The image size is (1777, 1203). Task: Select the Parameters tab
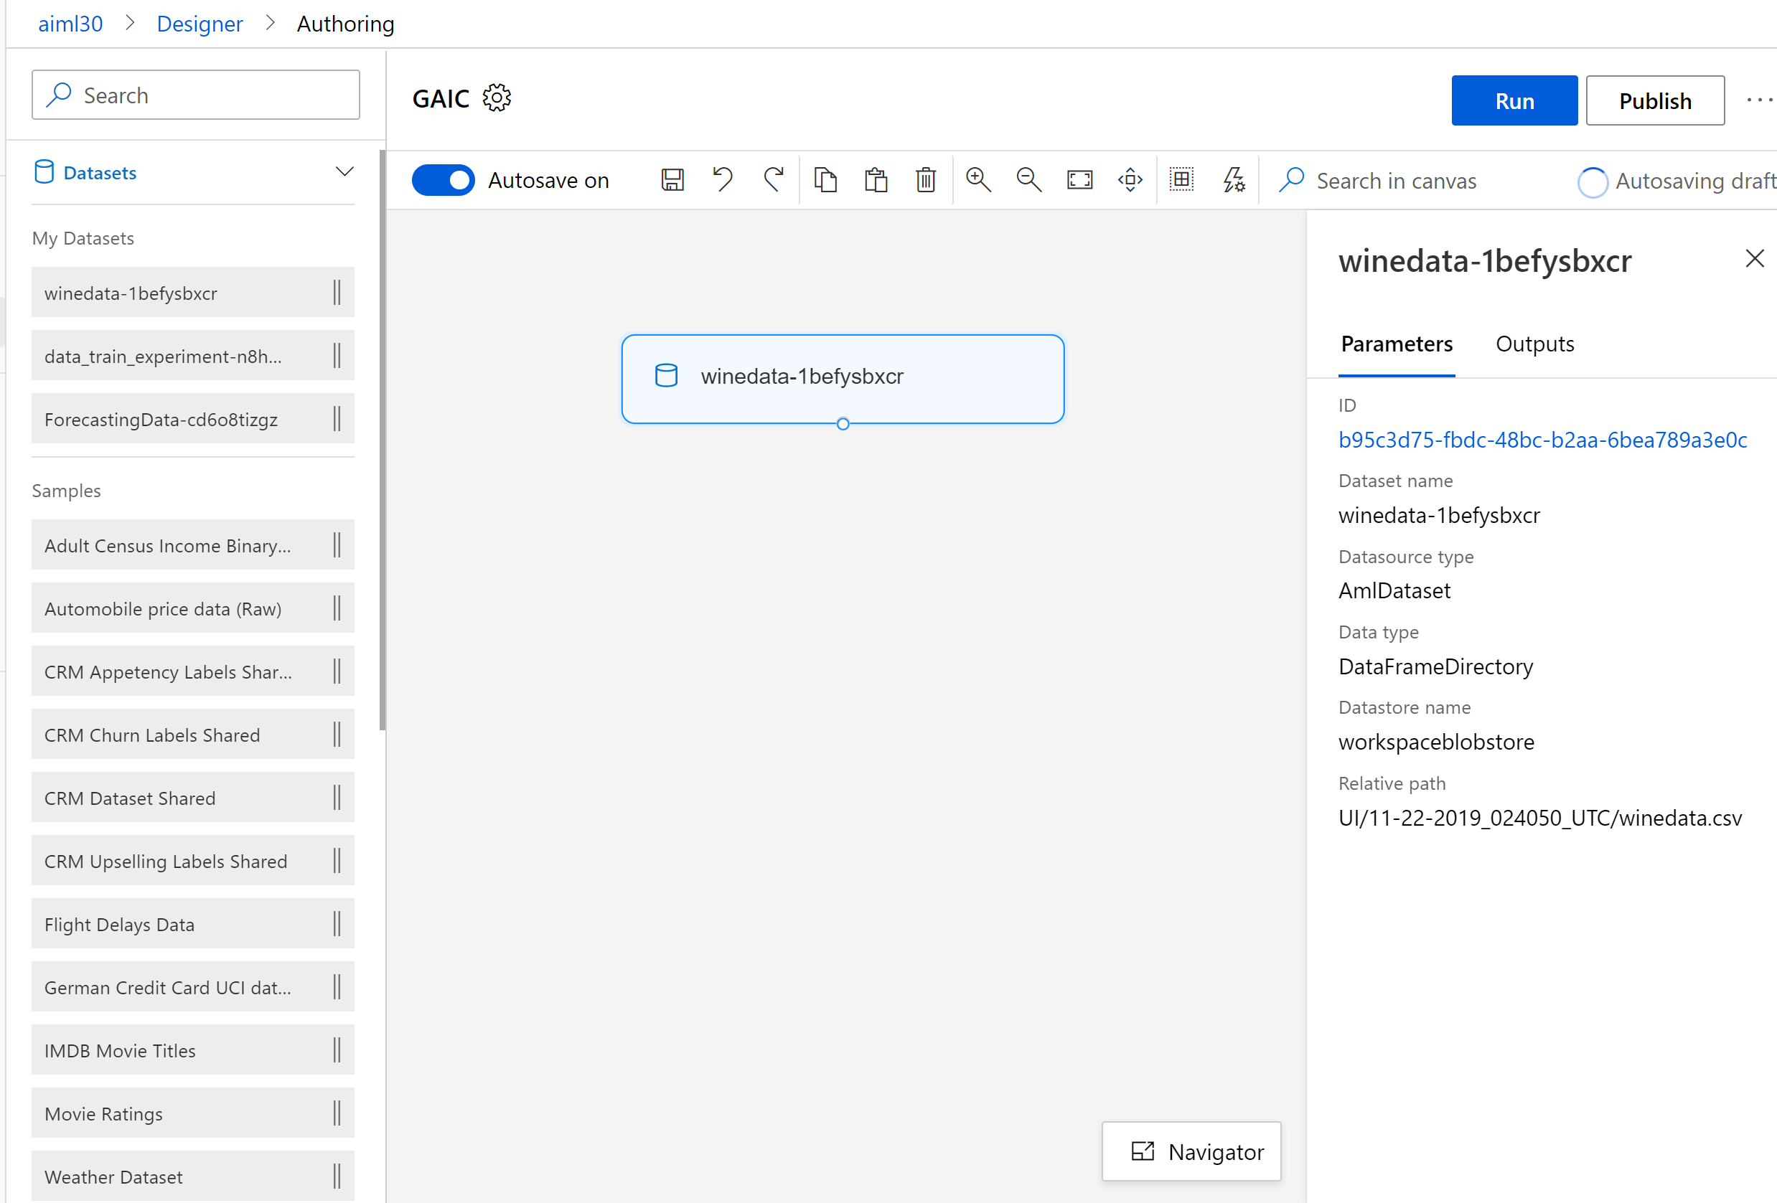pyautogui.click(x=1396, y=344)
